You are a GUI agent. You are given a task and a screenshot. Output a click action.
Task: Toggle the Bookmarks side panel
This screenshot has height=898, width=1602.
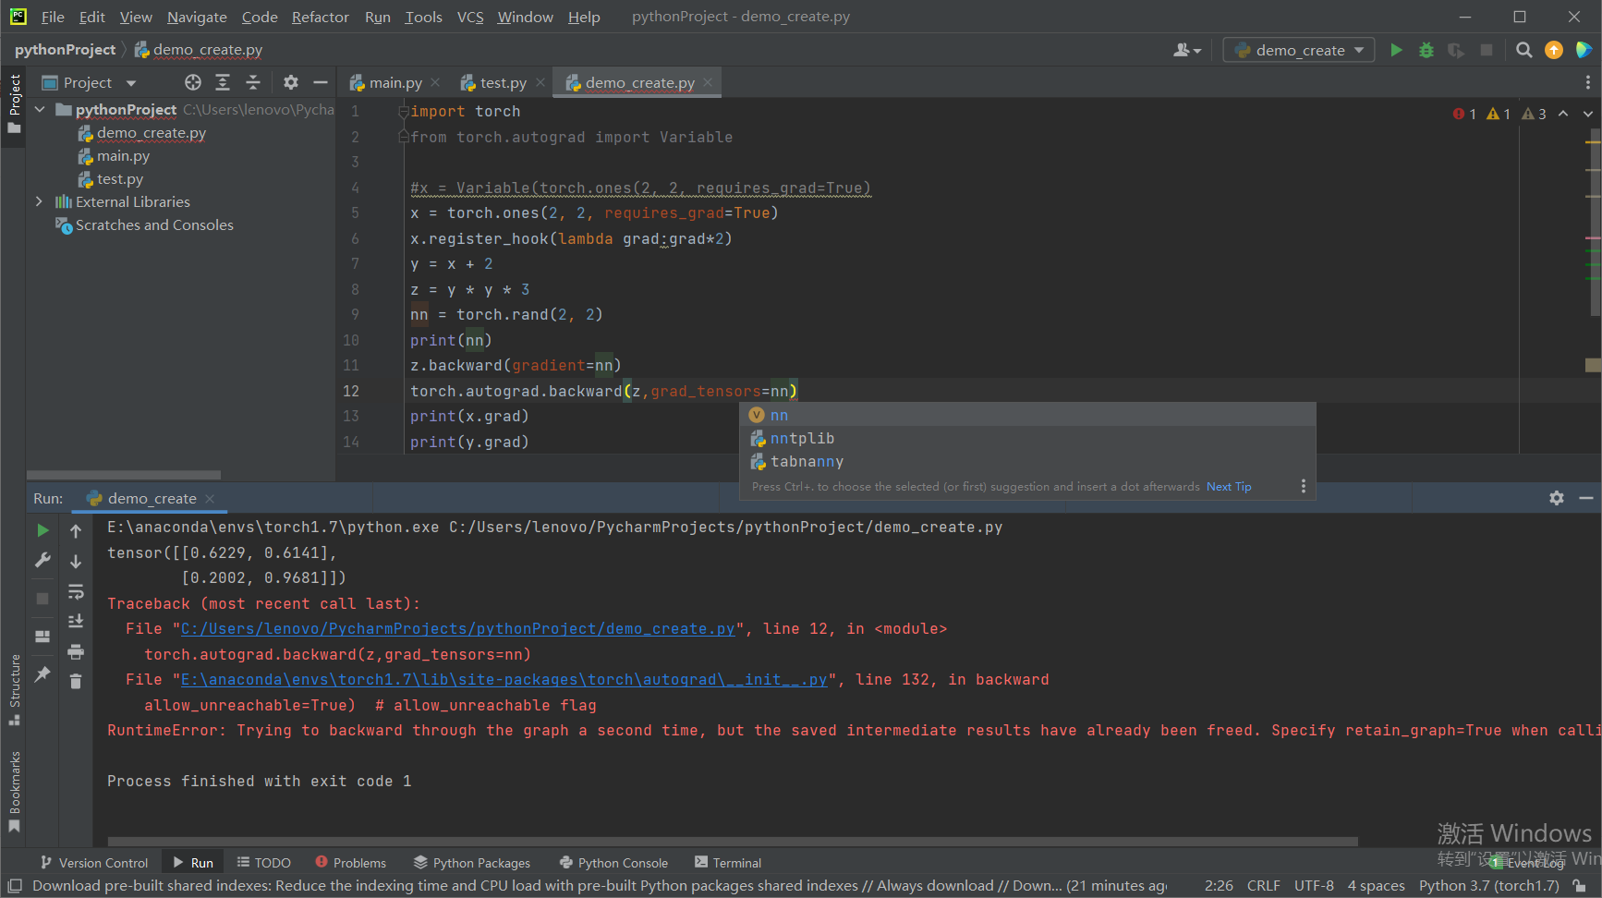(x=14, y=791)
